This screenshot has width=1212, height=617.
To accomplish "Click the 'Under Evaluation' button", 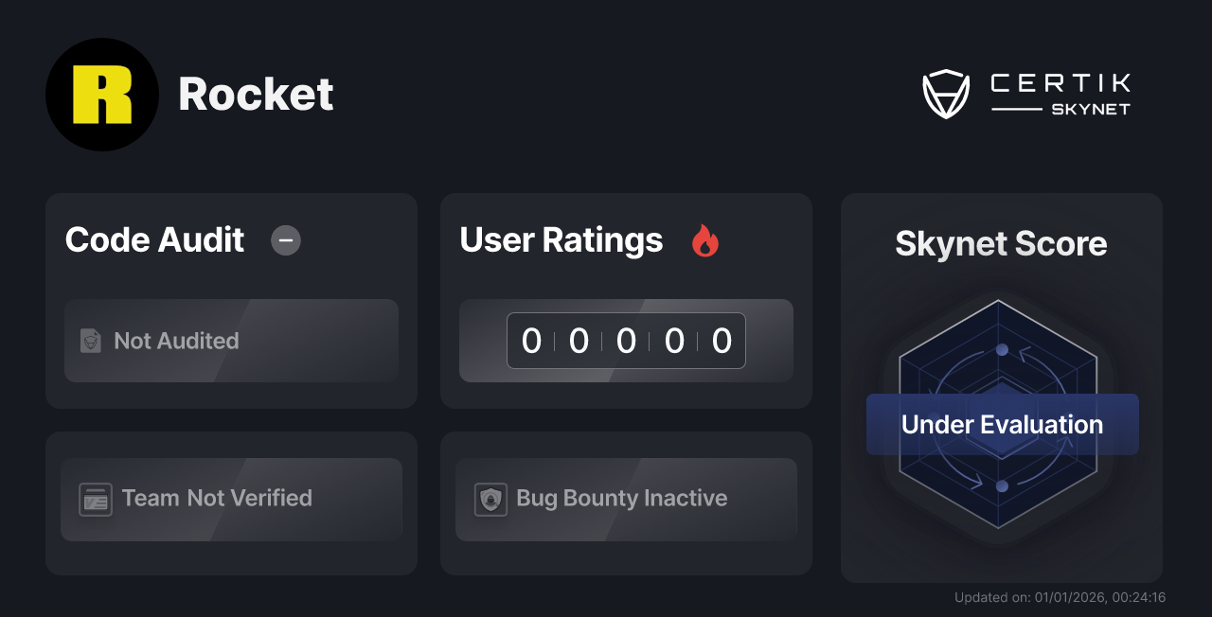I will [x=1002, y=424].
